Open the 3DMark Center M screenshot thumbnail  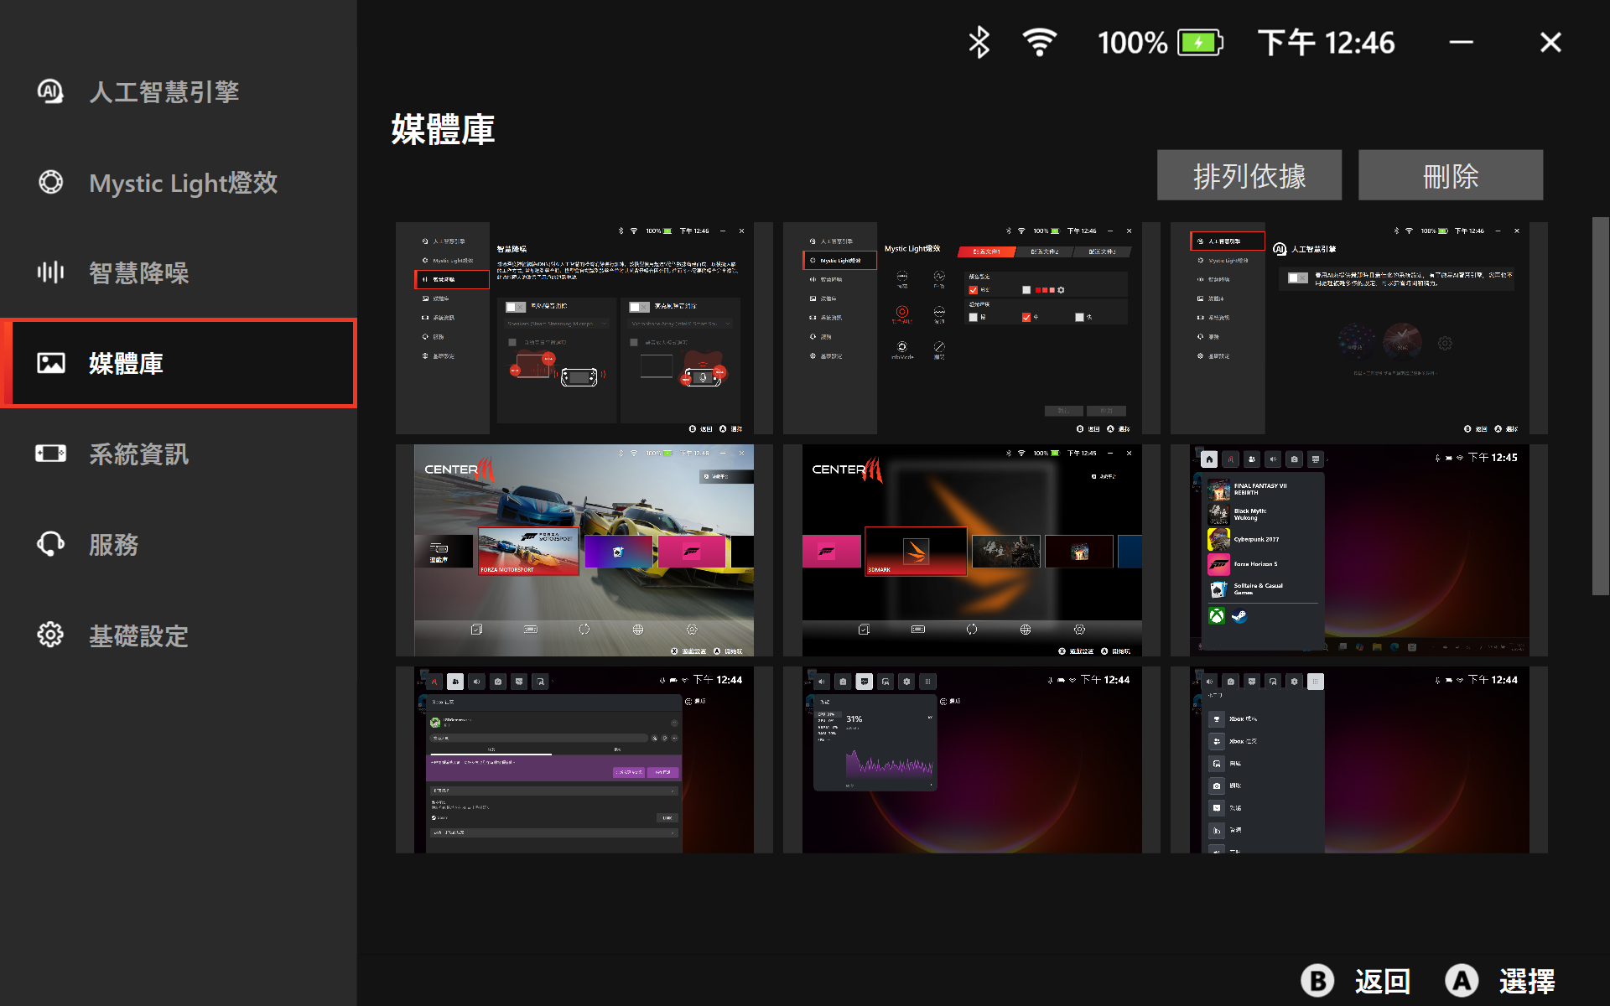[971, 550]
